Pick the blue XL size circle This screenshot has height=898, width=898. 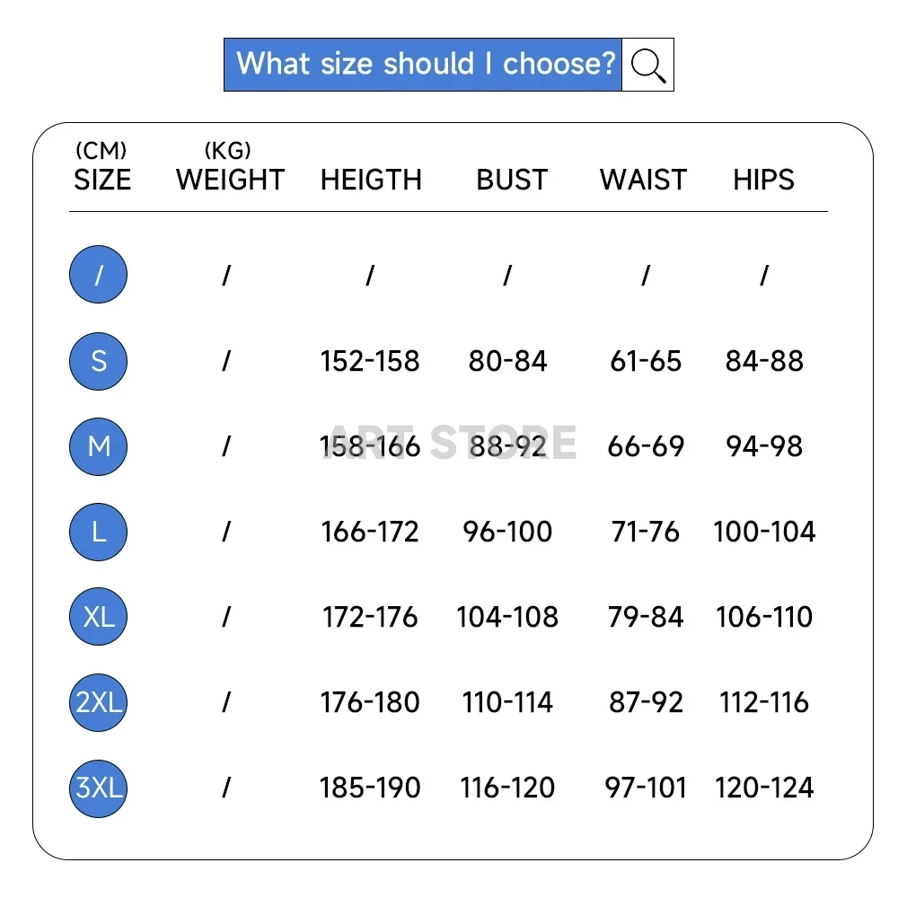(99, 617)
